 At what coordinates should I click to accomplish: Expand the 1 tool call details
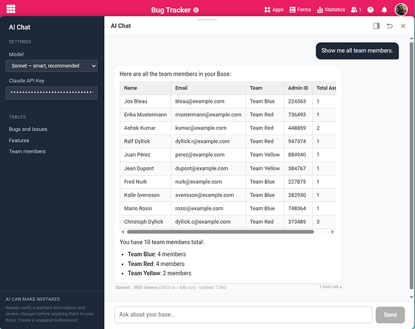[x=331, y=287]
